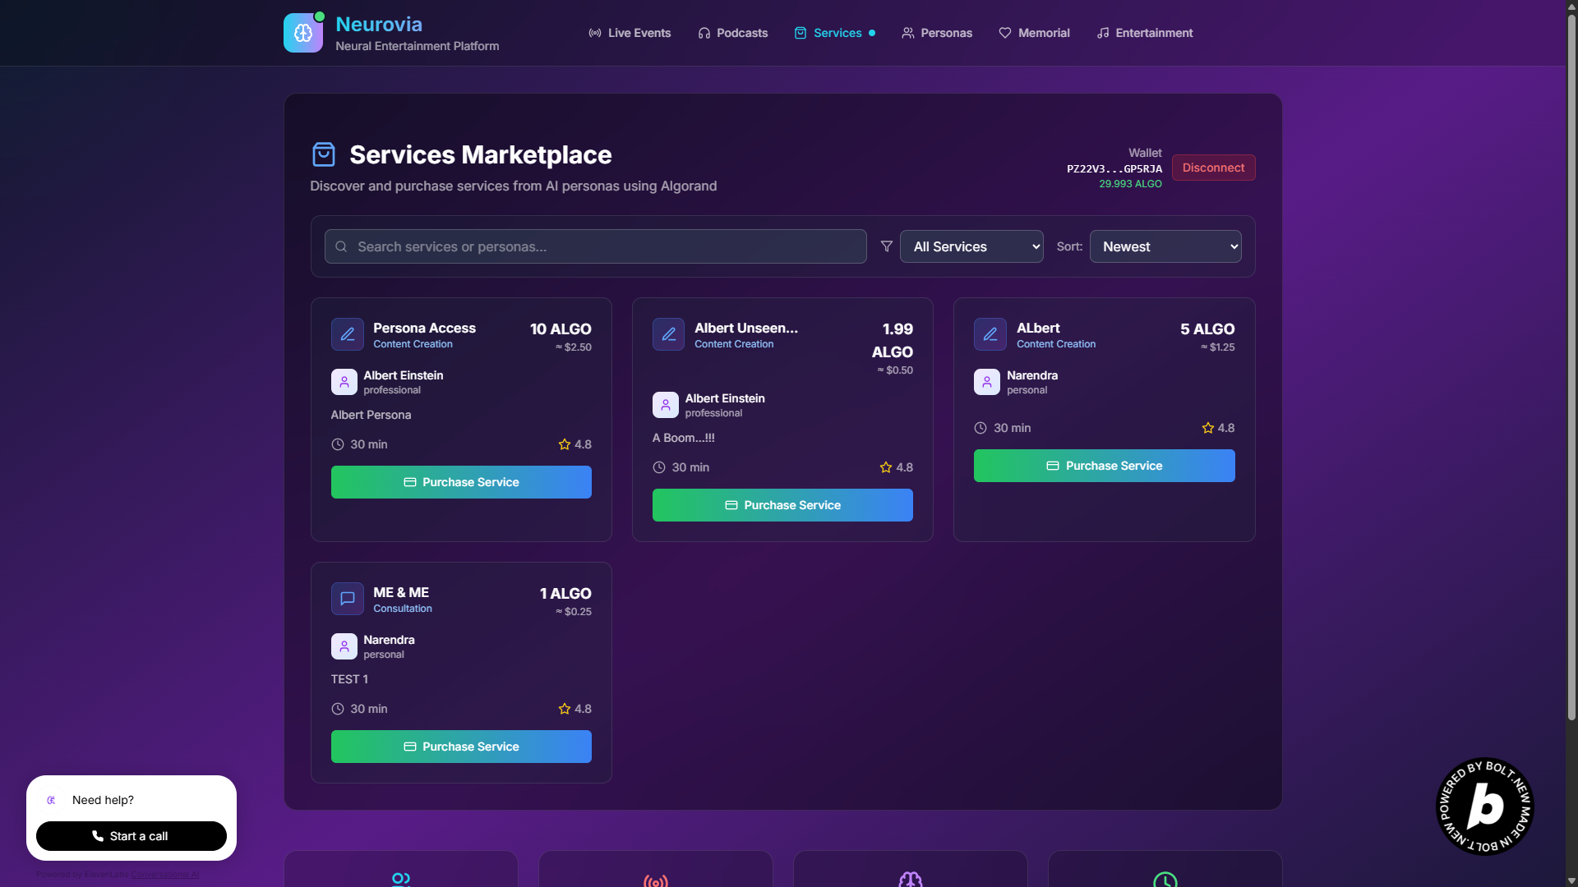Open the Memorial nav tab
Screen dimensions: 1578x887
click(x=1034, y=33)
